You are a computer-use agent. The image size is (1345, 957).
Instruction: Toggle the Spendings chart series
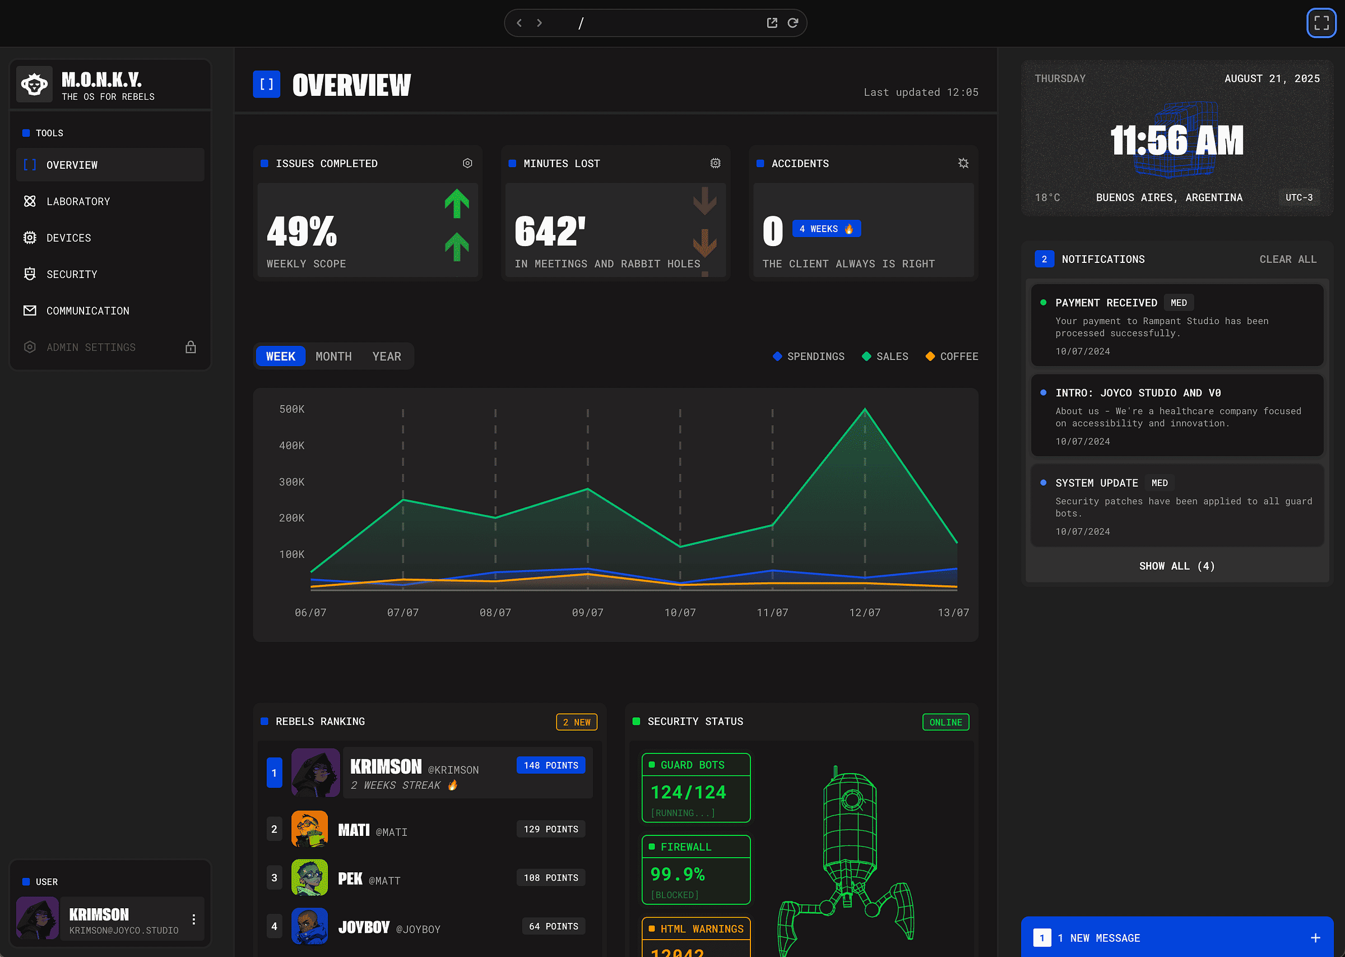point(809,357)
